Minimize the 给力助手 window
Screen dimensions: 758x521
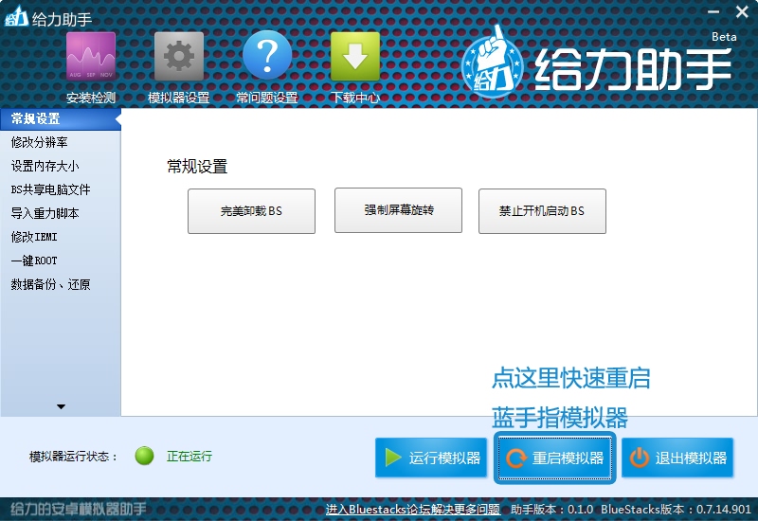713,11
